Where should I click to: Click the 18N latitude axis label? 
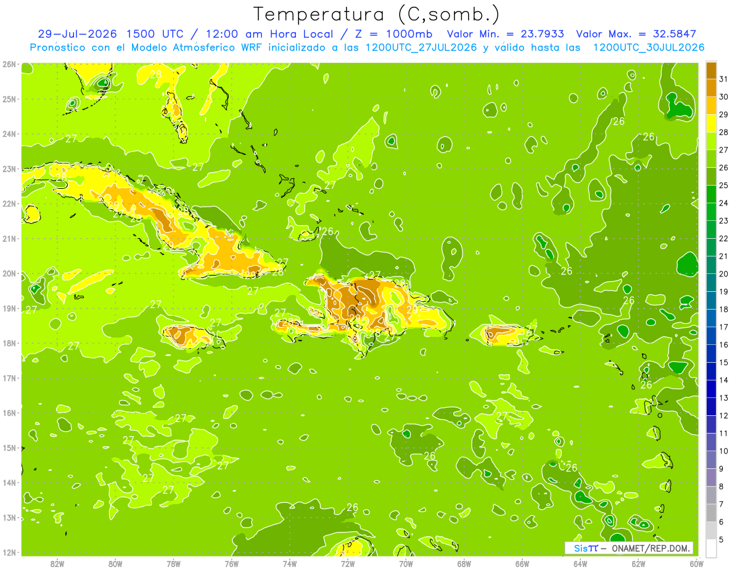point(9,343)
